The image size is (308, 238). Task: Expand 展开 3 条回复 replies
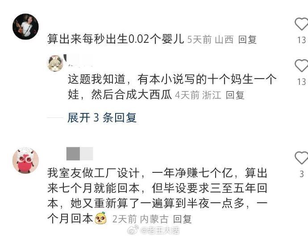[102, 117]
